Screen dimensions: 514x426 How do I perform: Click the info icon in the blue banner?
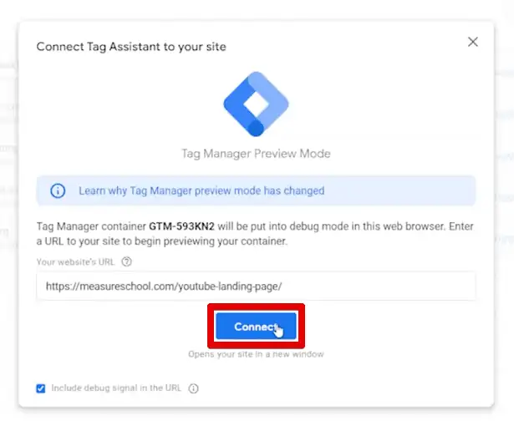[x=58, y=190]
